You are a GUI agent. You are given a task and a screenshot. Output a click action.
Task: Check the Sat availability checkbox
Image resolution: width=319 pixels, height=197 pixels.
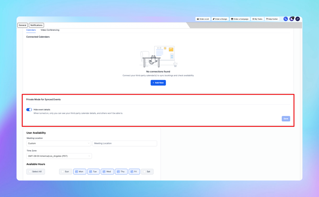(145, 172)
